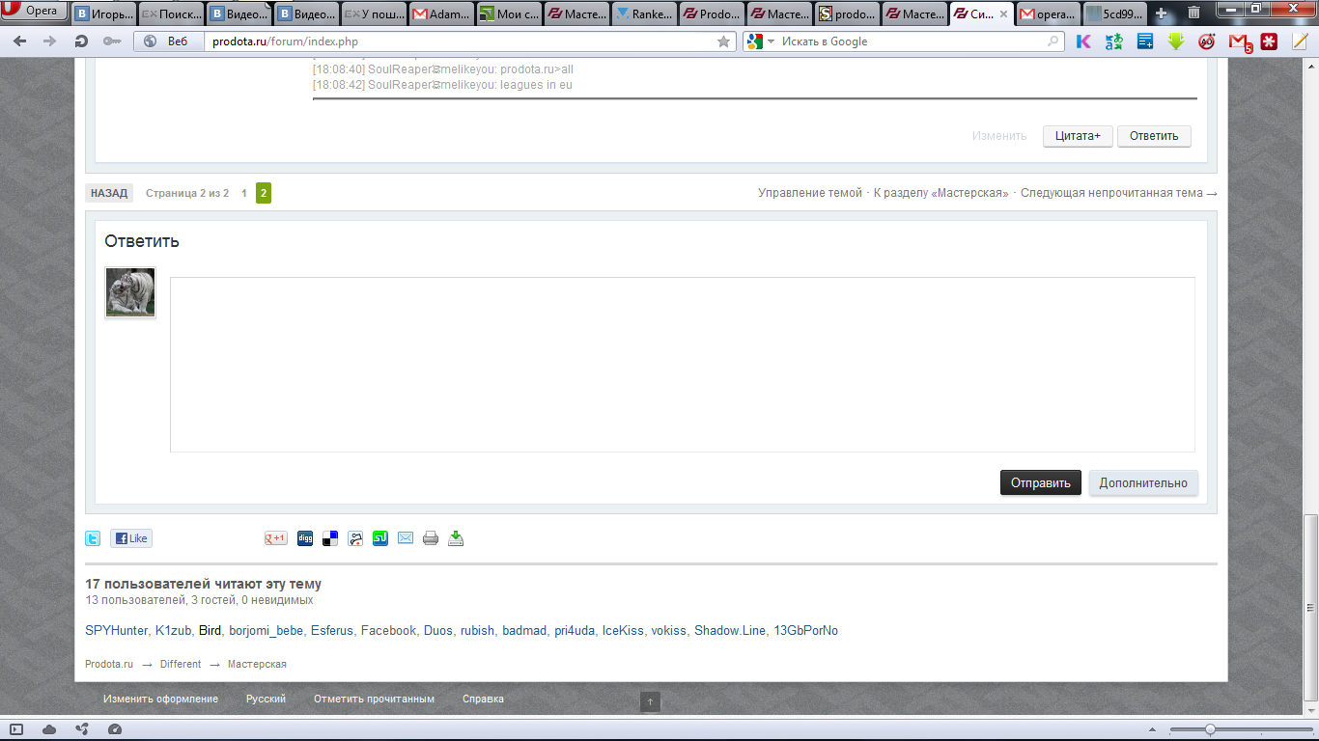
Task: Open borjomi_bebe user profile link
Action: pos(267,631)
